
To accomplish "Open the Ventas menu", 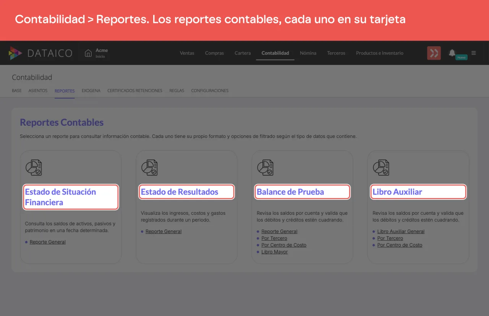I will (x=187, y=53).
